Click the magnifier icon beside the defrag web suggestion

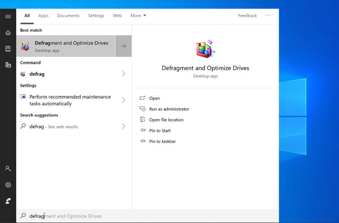click(23, 126)
